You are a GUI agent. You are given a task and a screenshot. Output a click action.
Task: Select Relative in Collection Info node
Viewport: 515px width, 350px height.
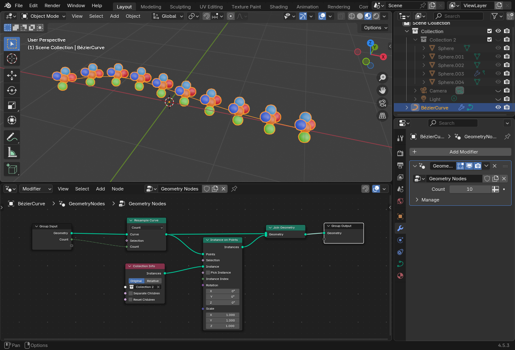point(153,281)
